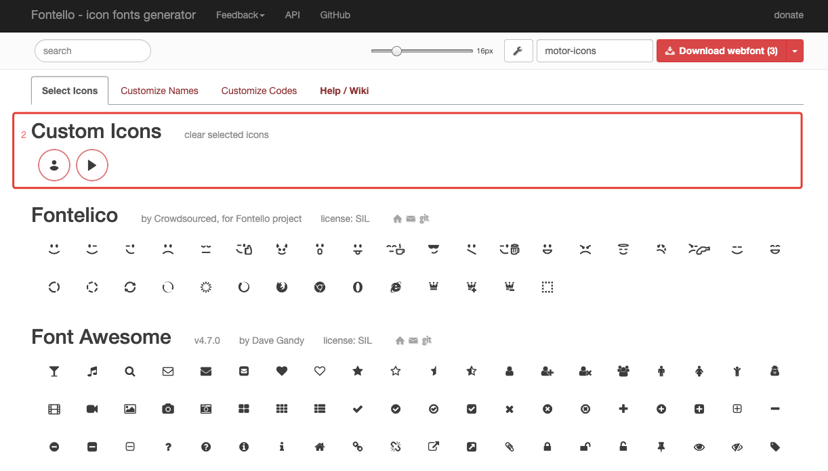This screenshot has height=471, width=828.
Task: Pick the Internet Explorer icon
Action: 396,287
